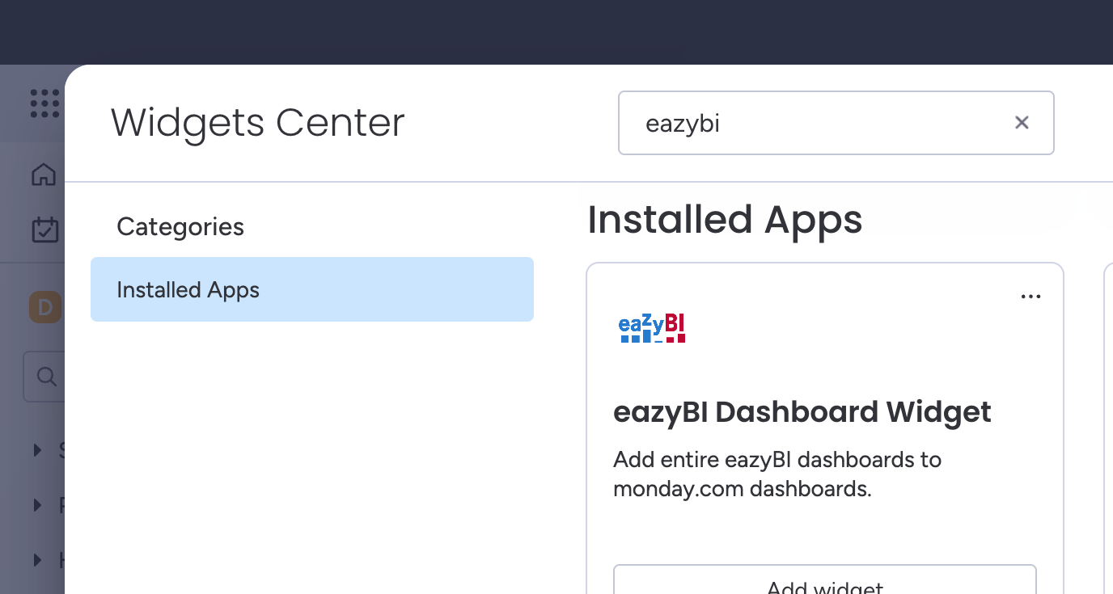Click the eazyBI logo on the card

point(652,327)
